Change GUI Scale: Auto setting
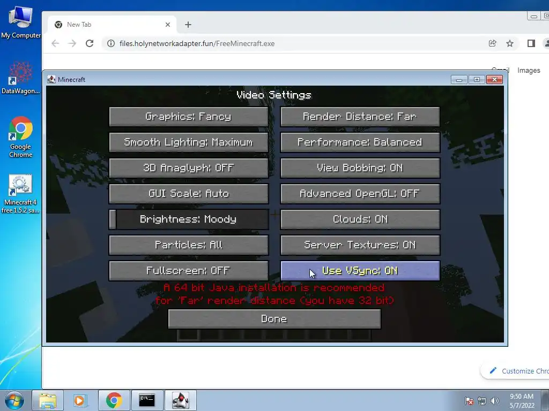 [189, 194]
